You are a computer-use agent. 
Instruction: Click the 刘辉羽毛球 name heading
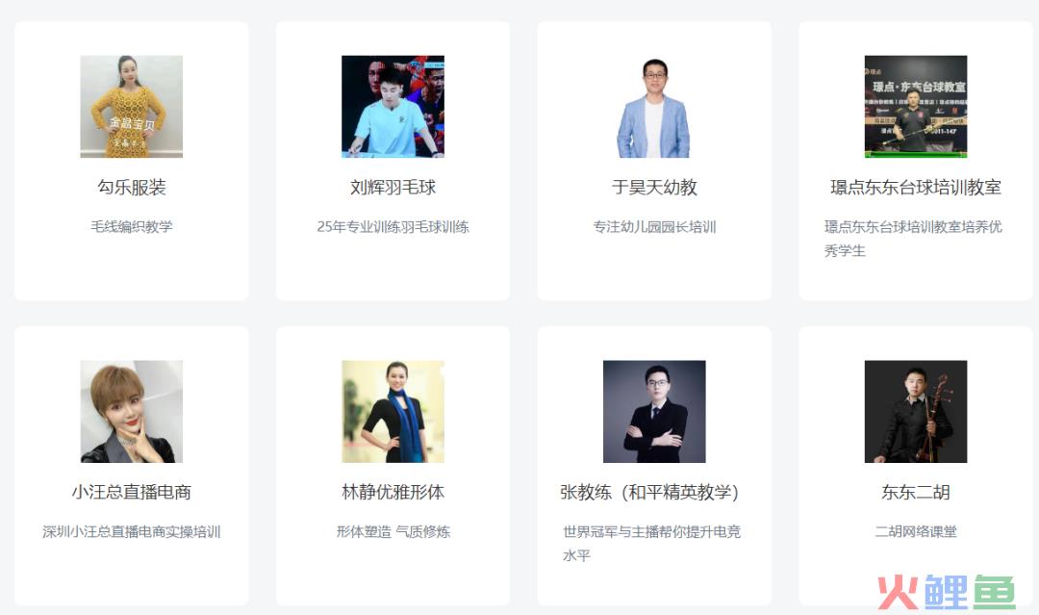click(393, 188)
